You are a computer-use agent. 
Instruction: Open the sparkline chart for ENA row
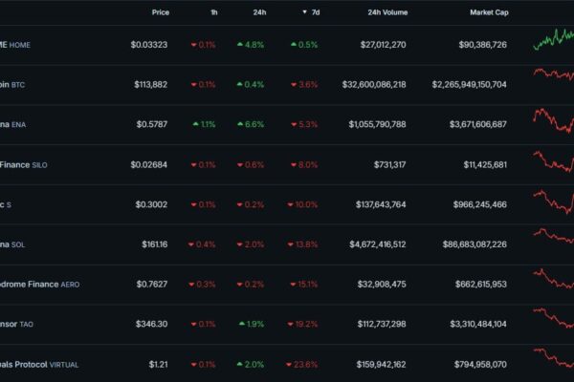point(554,120)
